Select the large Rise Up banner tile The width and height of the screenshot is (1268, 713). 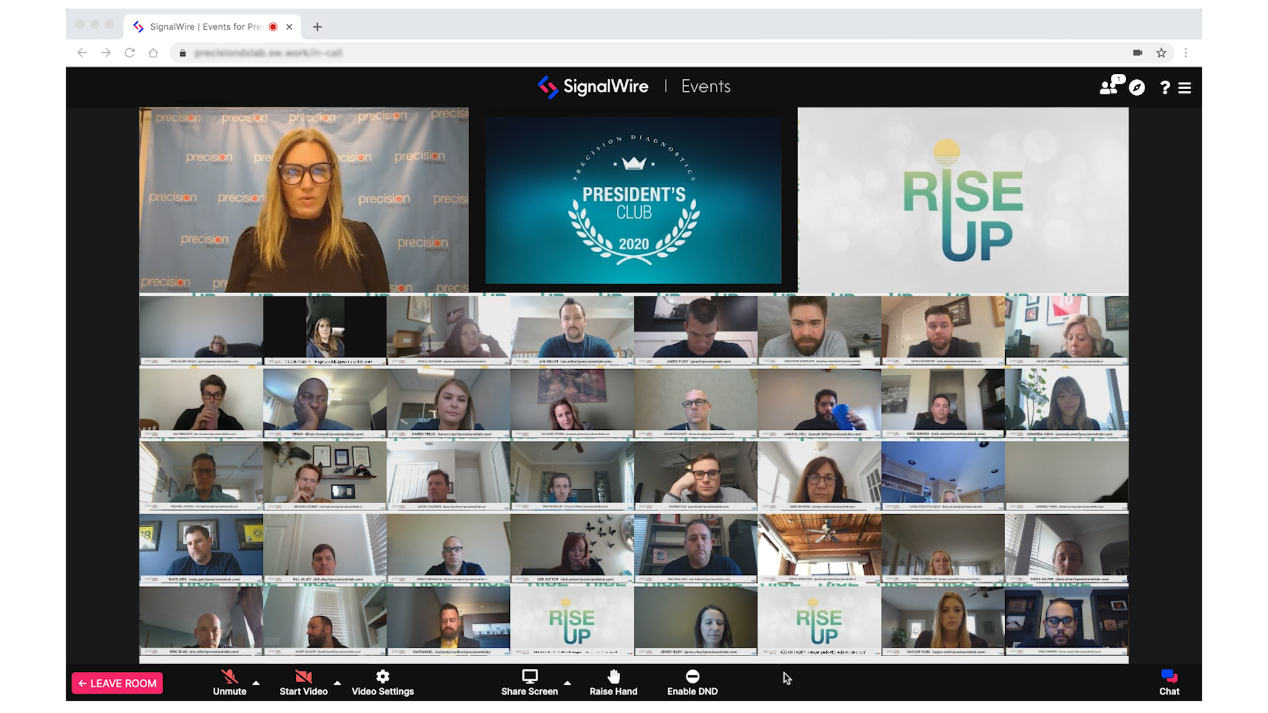coord(963,200)
